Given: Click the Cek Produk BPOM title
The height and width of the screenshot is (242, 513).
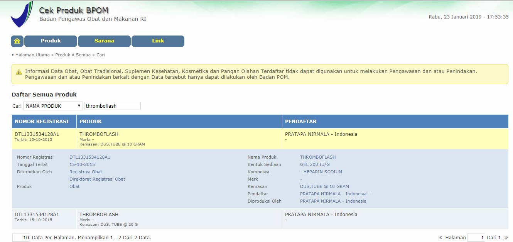Looking at the screenshot, I should point(74,10).
